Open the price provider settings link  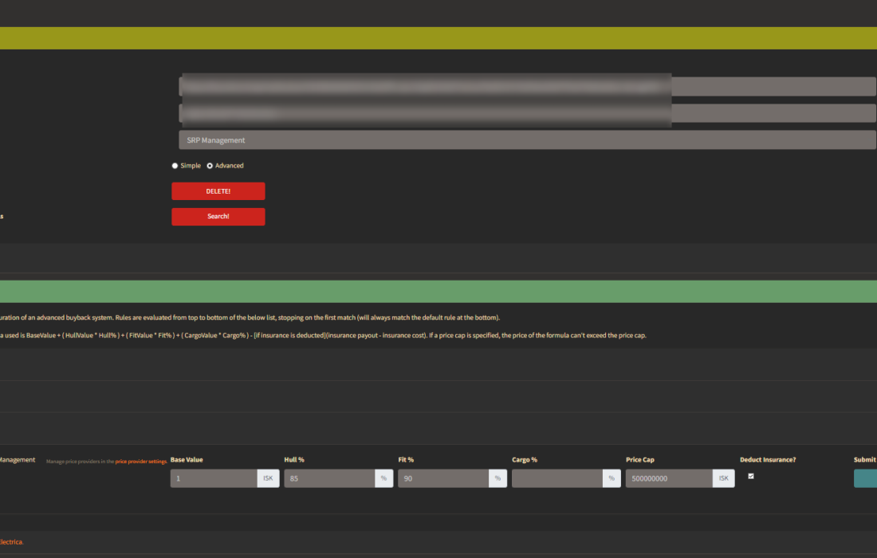click(141, 462)
